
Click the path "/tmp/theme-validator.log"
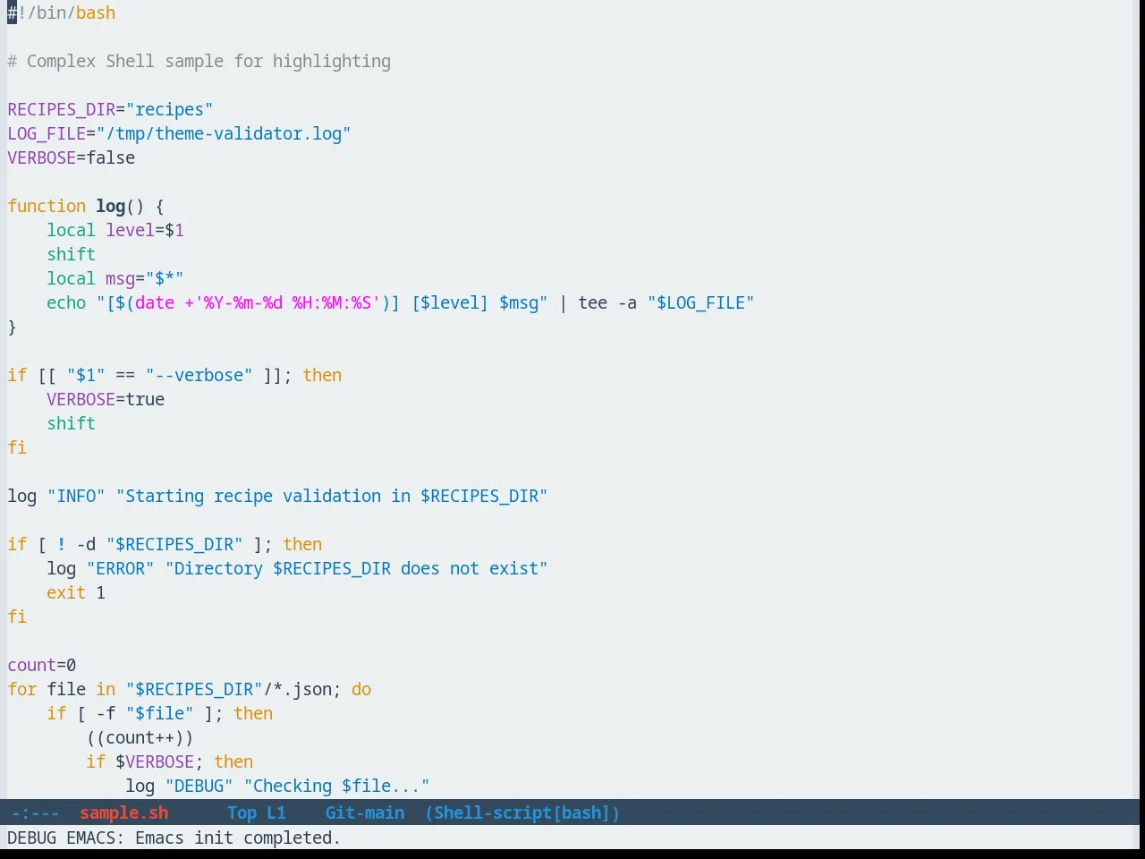point(224,133)
